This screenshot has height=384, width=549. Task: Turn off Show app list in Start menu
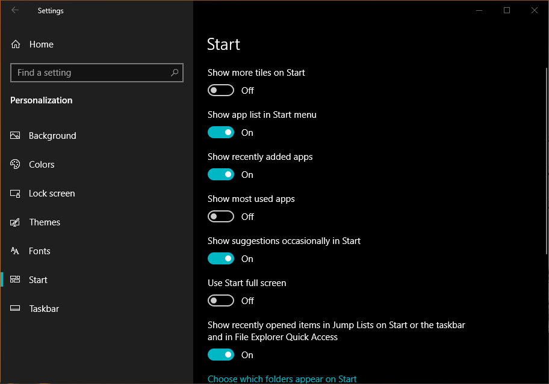click(220, 133)
